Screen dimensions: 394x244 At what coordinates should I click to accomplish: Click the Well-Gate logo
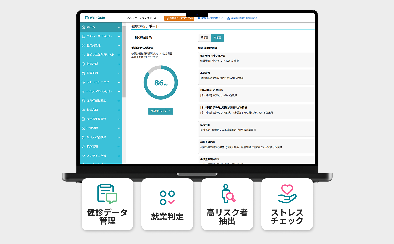pyautogui.click(x=95, y=18)
